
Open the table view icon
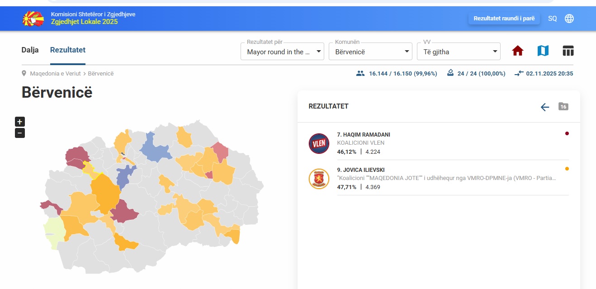coord(568,51)
